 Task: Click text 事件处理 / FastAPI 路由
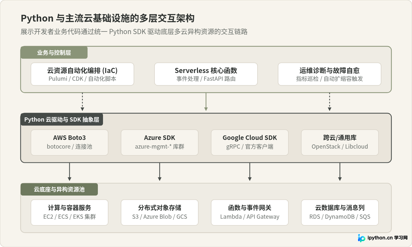(206, 79)
